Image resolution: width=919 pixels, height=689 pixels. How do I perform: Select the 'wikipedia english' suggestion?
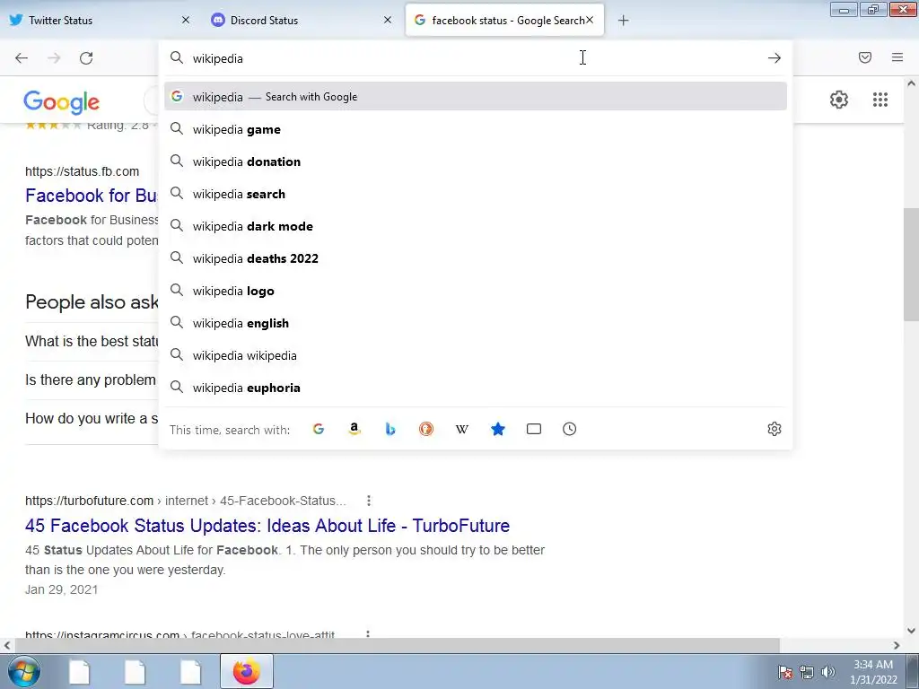coord(476,323)
